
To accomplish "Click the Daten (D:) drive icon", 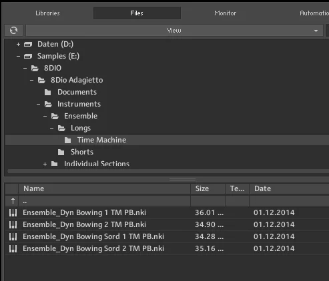I will [28, 45].
